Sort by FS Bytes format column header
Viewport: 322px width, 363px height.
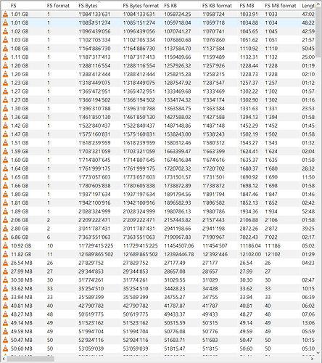[x=141, y=5]
